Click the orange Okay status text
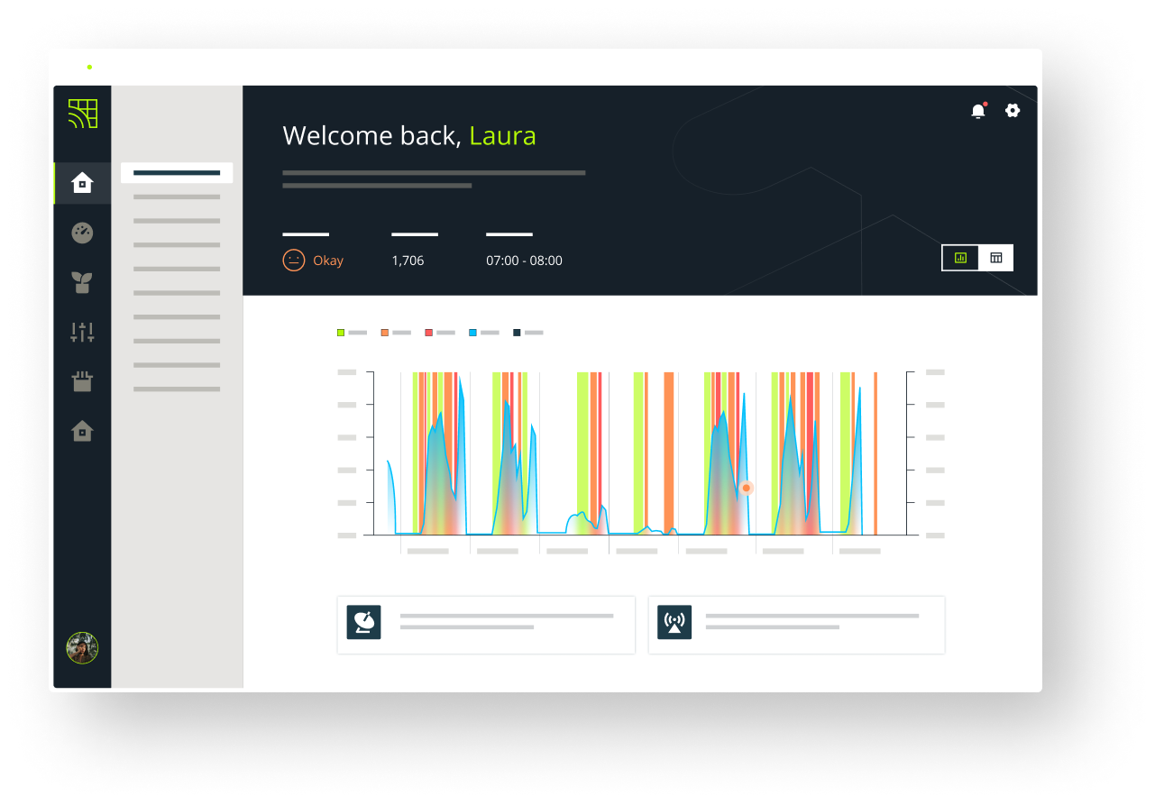 [x=328, y=261]
